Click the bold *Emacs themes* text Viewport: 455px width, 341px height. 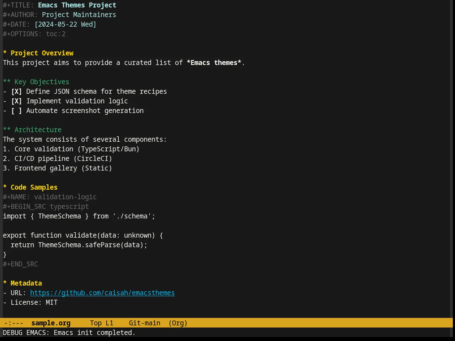pos(214,63)
